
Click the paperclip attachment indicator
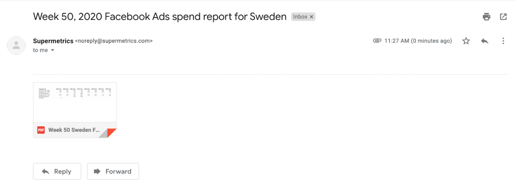pos(377,41)
